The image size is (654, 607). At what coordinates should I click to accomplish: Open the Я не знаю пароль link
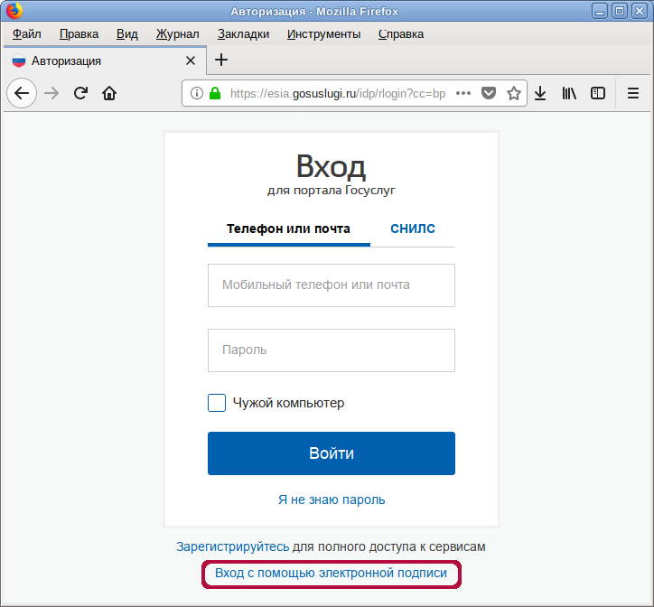(x=332, y=500)
